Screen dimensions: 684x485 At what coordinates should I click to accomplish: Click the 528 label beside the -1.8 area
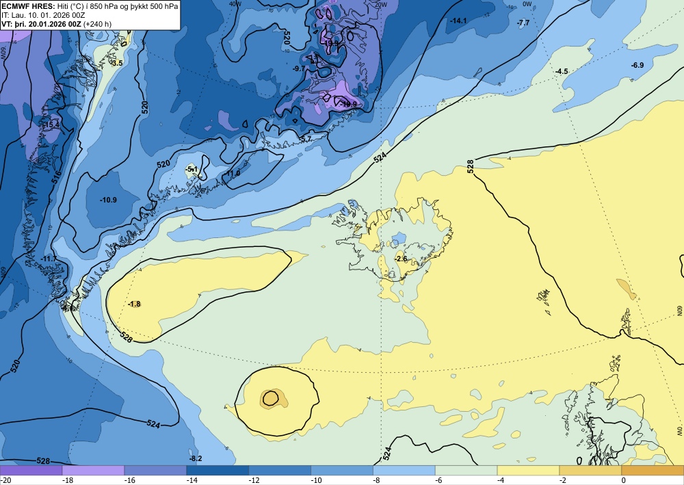tap(126, 337)
